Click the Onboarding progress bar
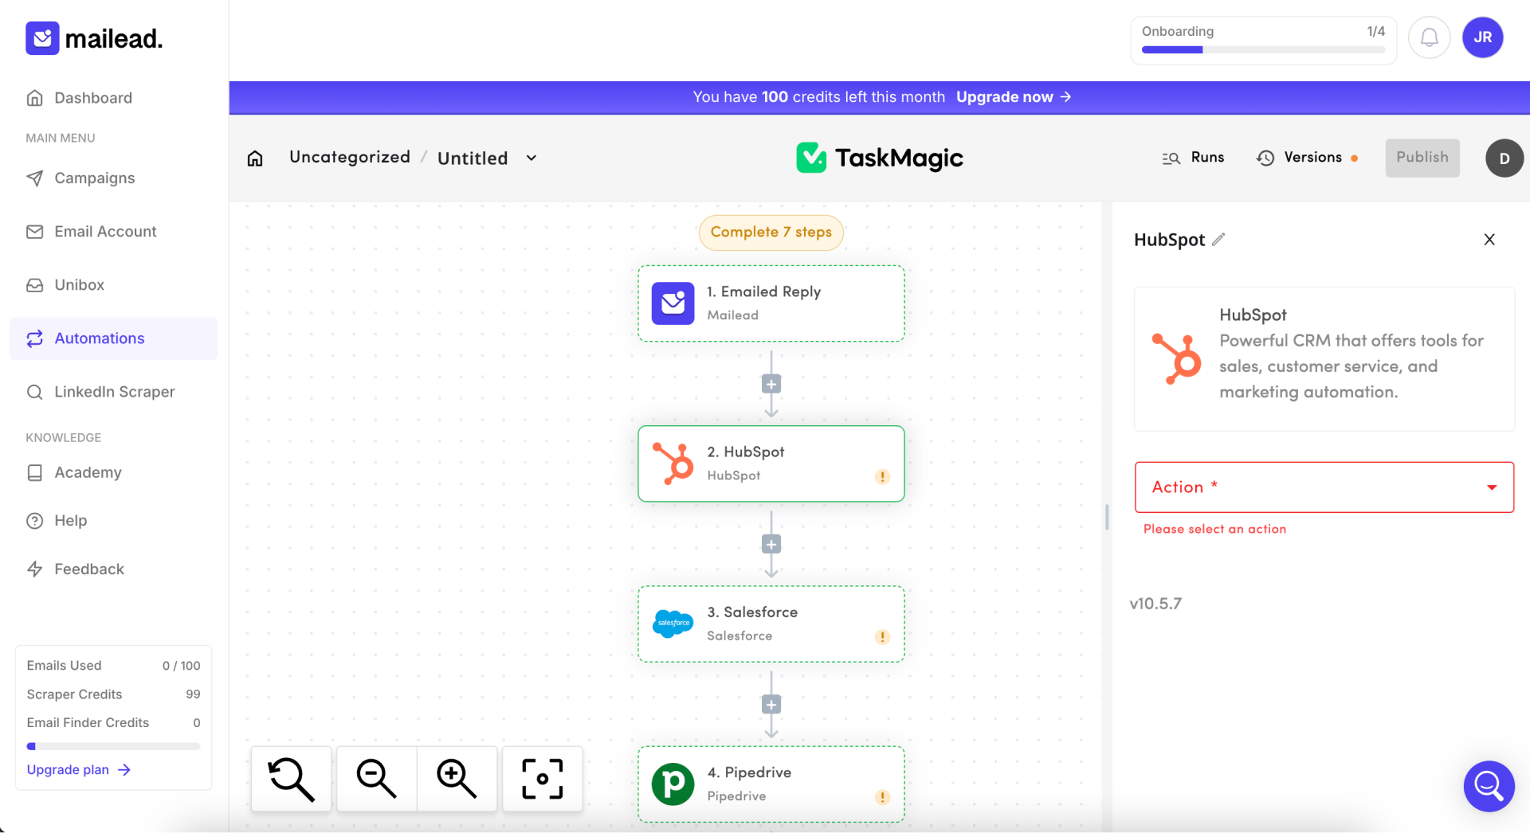 coord(1263,49)
